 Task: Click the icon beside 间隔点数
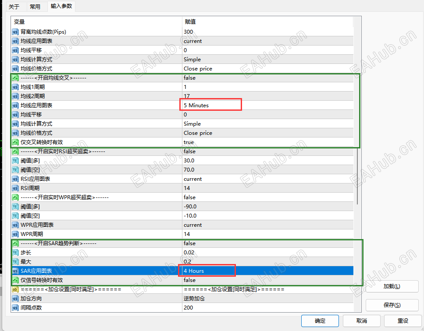15,307
